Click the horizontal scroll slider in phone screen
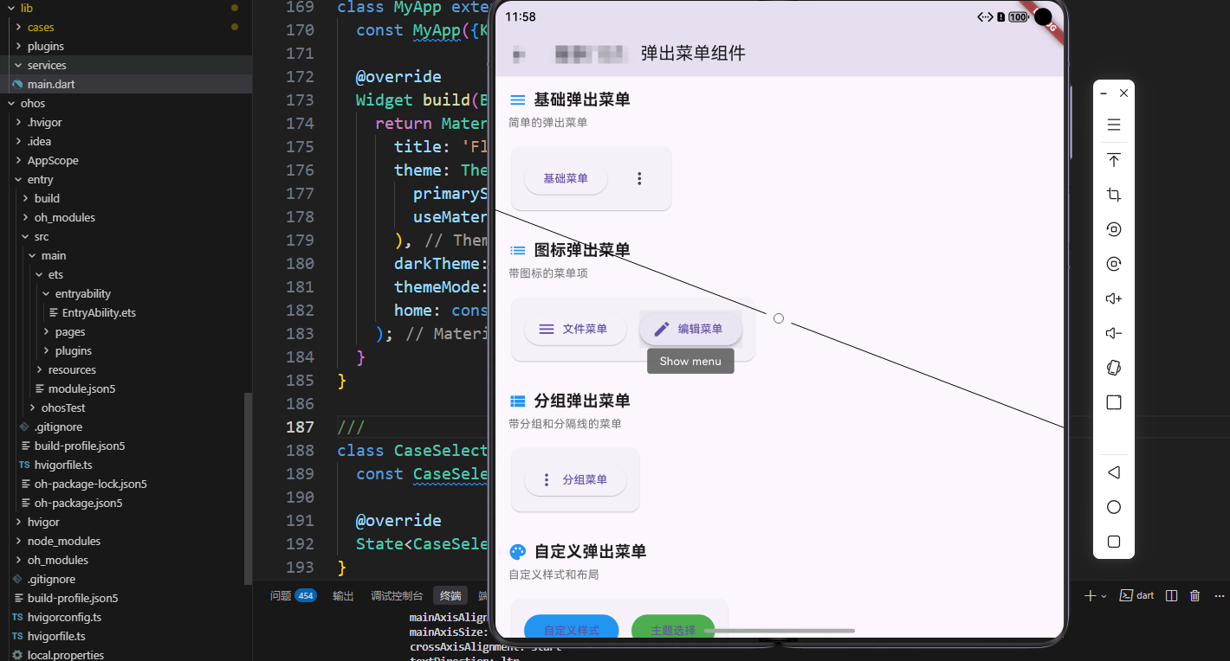This screenshot has width=1230, height=661. (x=780, y=632)
